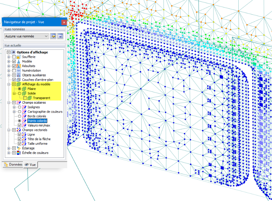Expand the Modèle tree node
Image resolution: width=272 pixels, height=201 pixels.
[x=9, y=61]
